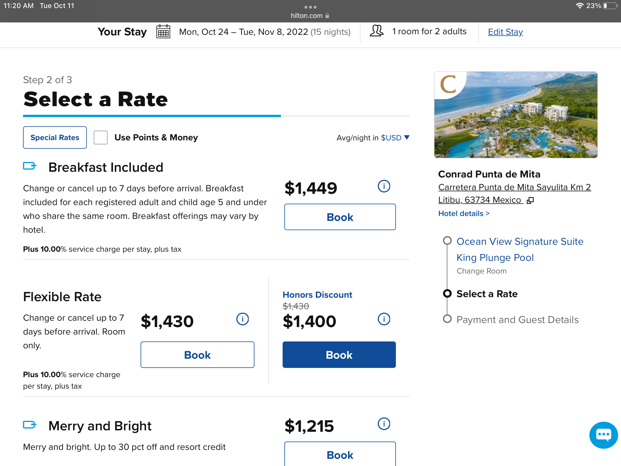Image resolution: width=621 pixels, height=466 pixels.
Task: Open info icon for $1,215 Merry and Bright
Action: pos(384,424)
